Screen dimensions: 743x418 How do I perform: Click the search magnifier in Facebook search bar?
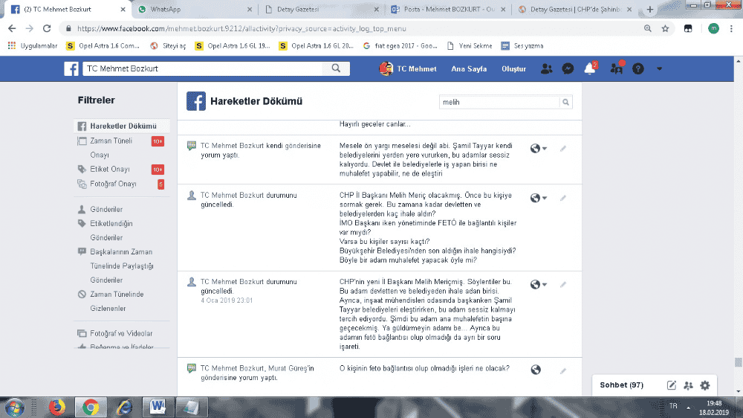click(336, 68)
